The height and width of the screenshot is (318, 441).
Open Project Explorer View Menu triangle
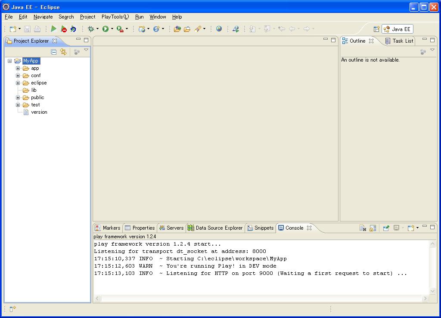tap(86, 50)
